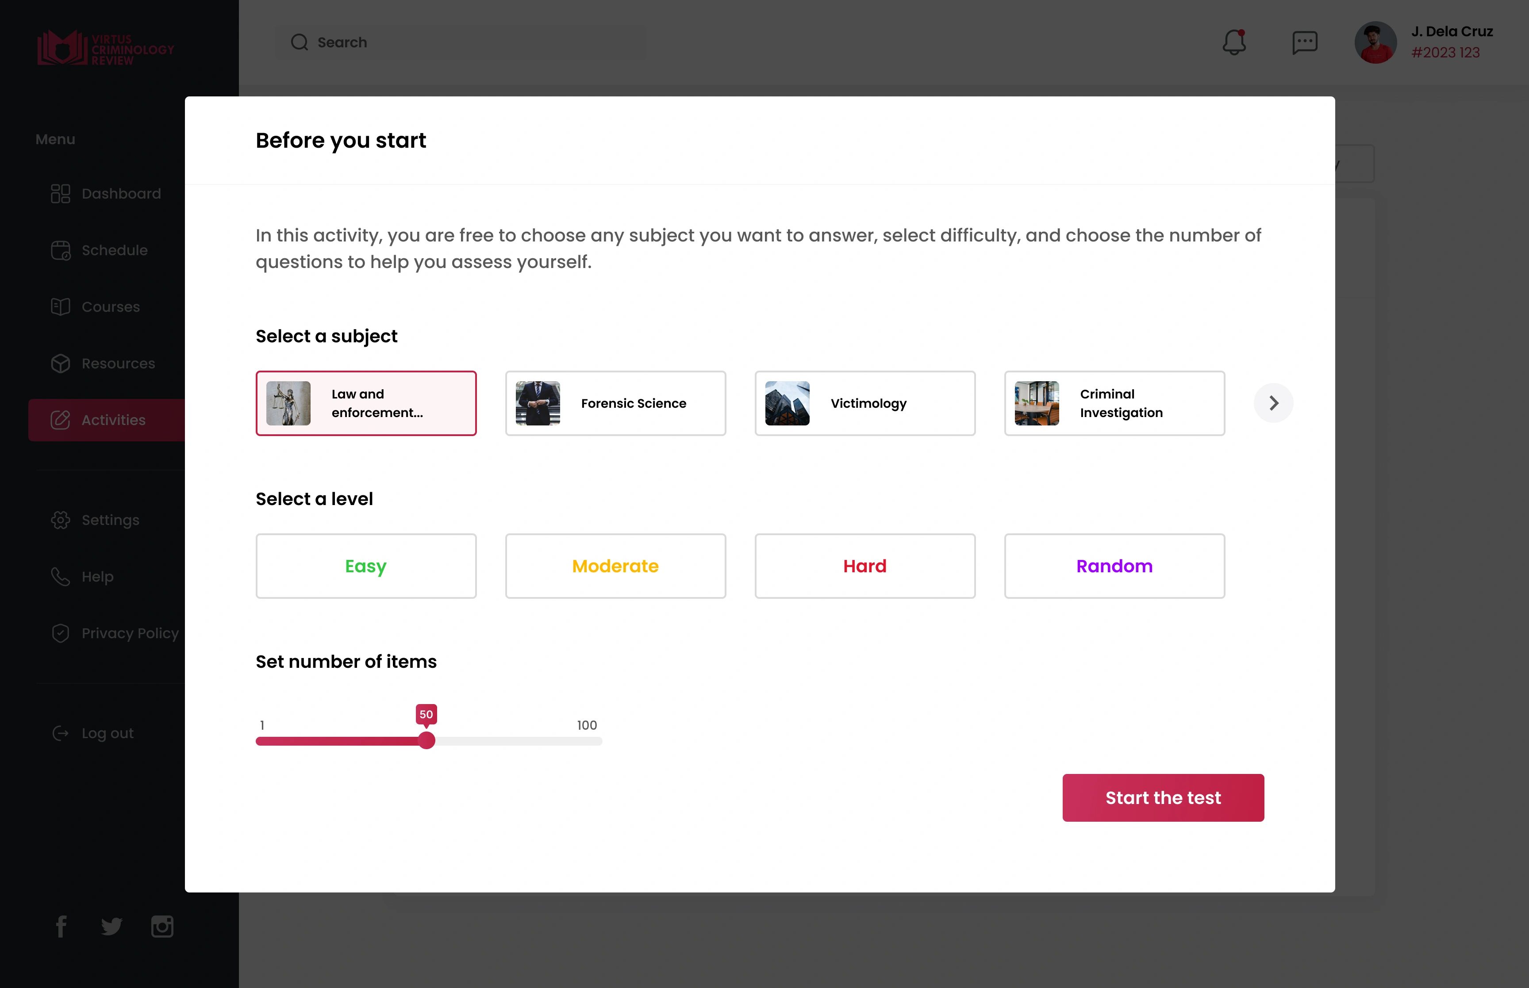Open the chat messages icon
The image size is (1529, 988).
(1304, 42)
